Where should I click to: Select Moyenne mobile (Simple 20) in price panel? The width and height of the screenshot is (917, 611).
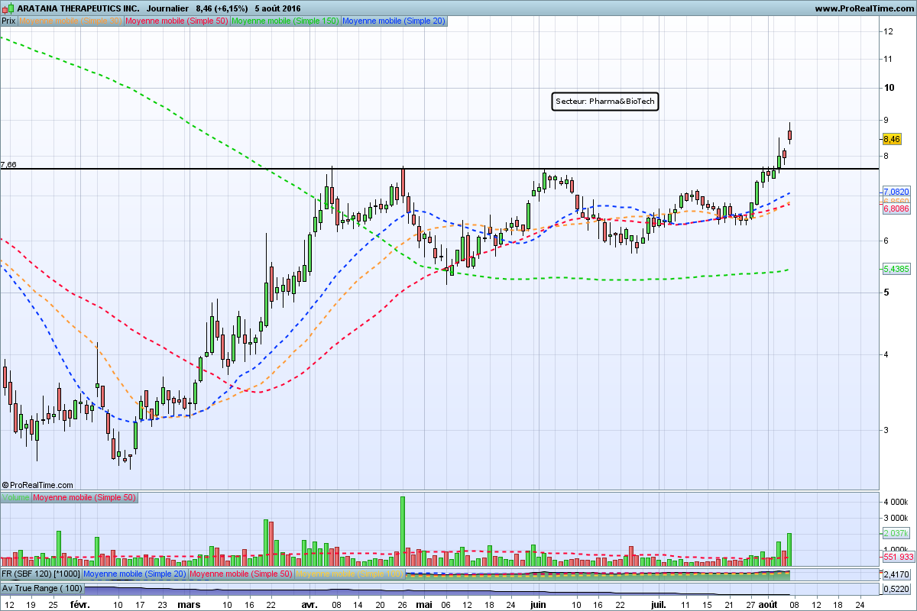pyautogui.click(x=394, y=21)
